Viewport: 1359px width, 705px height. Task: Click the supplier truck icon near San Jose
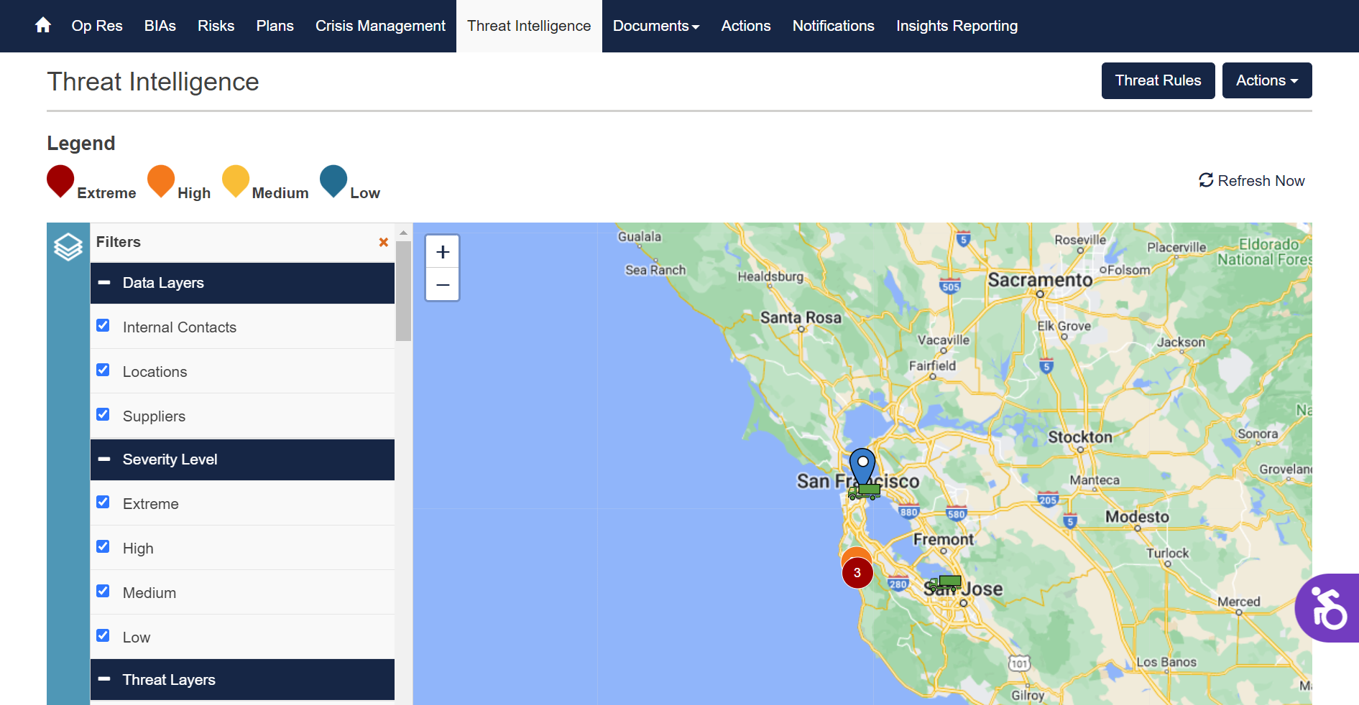tap(946, 584)
